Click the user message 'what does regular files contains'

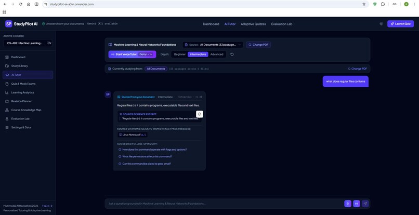click(x=346, y=82)
